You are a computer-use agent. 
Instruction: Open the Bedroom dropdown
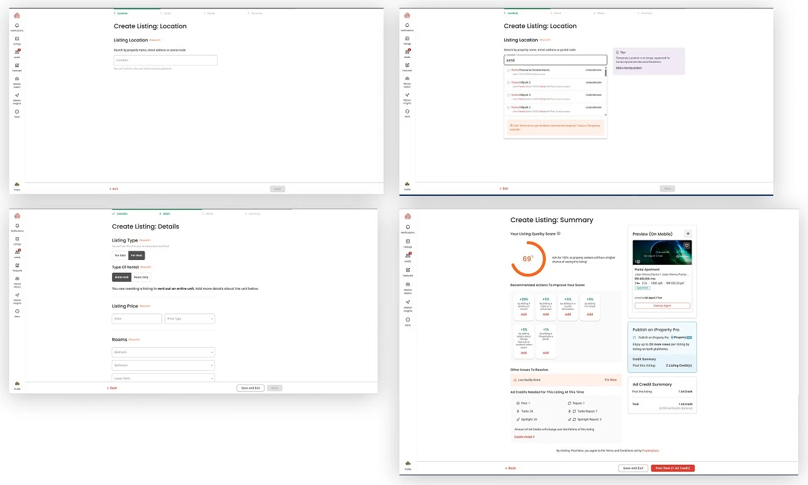163,352
